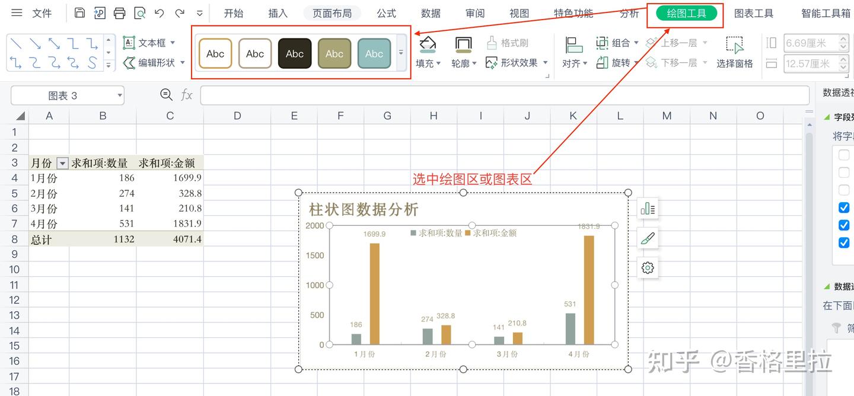This screenshot has height=396, width=854.
Task: Open the 选择窗格 selection pane
Action: [734, 52]
